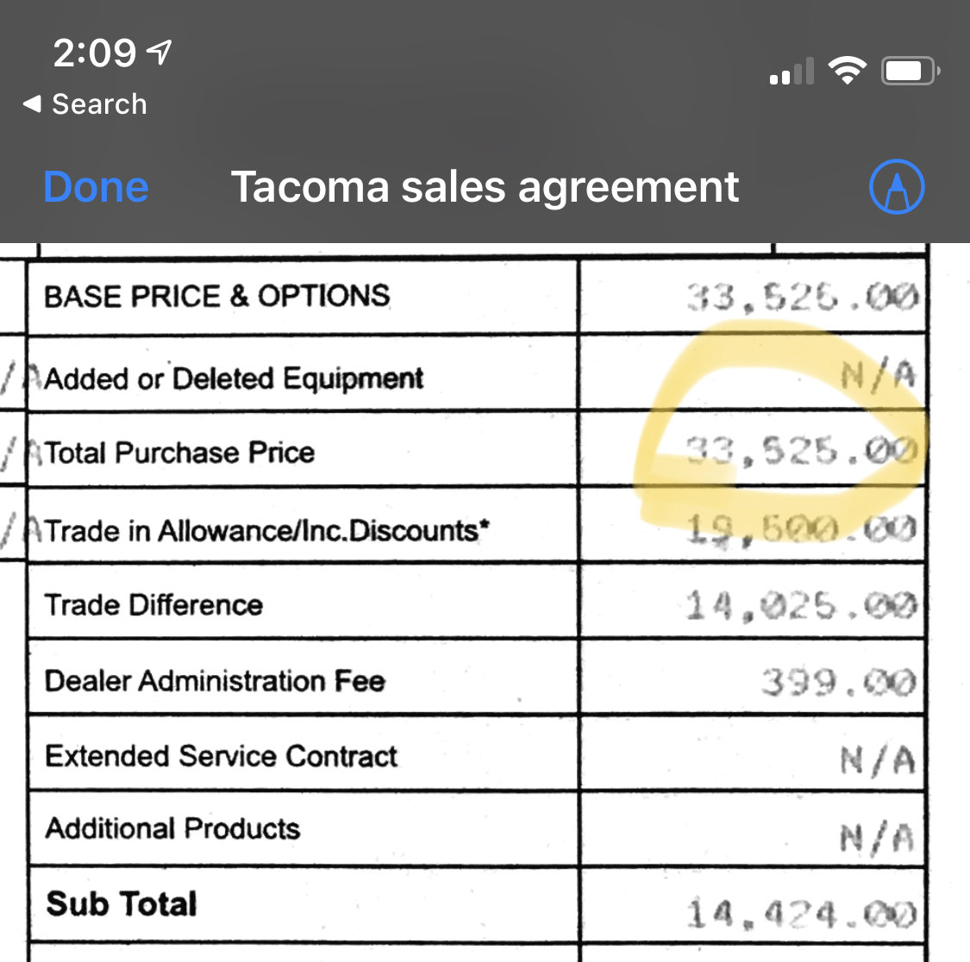This screenshot has height=962, width=970.
Task: Tap the Added or Deleted Equipment label
Action: point(234,378)
